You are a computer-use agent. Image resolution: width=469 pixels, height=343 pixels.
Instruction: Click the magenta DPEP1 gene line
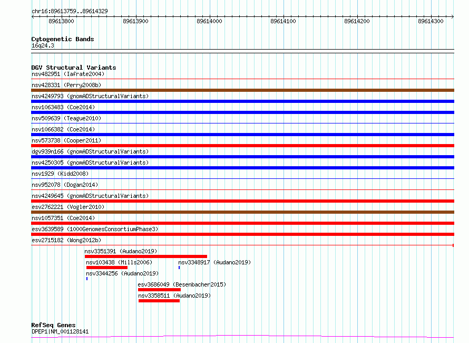pyautogui.click(x=242, y=337)
